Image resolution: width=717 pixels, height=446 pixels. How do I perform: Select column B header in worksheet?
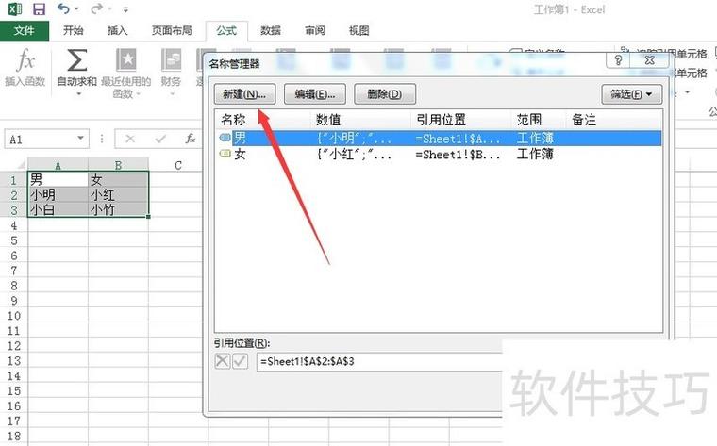pyautogui.click(x=118, y=165)
